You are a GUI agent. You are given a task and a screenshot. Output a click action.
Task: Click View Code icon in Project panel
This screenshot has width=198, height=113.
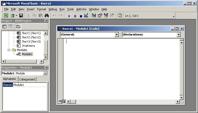click(x=4, y=27)
